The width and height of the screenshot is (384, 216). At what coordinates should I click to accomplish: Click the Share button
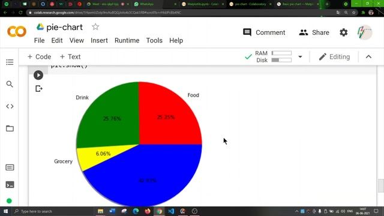click(x=314, y=32)
